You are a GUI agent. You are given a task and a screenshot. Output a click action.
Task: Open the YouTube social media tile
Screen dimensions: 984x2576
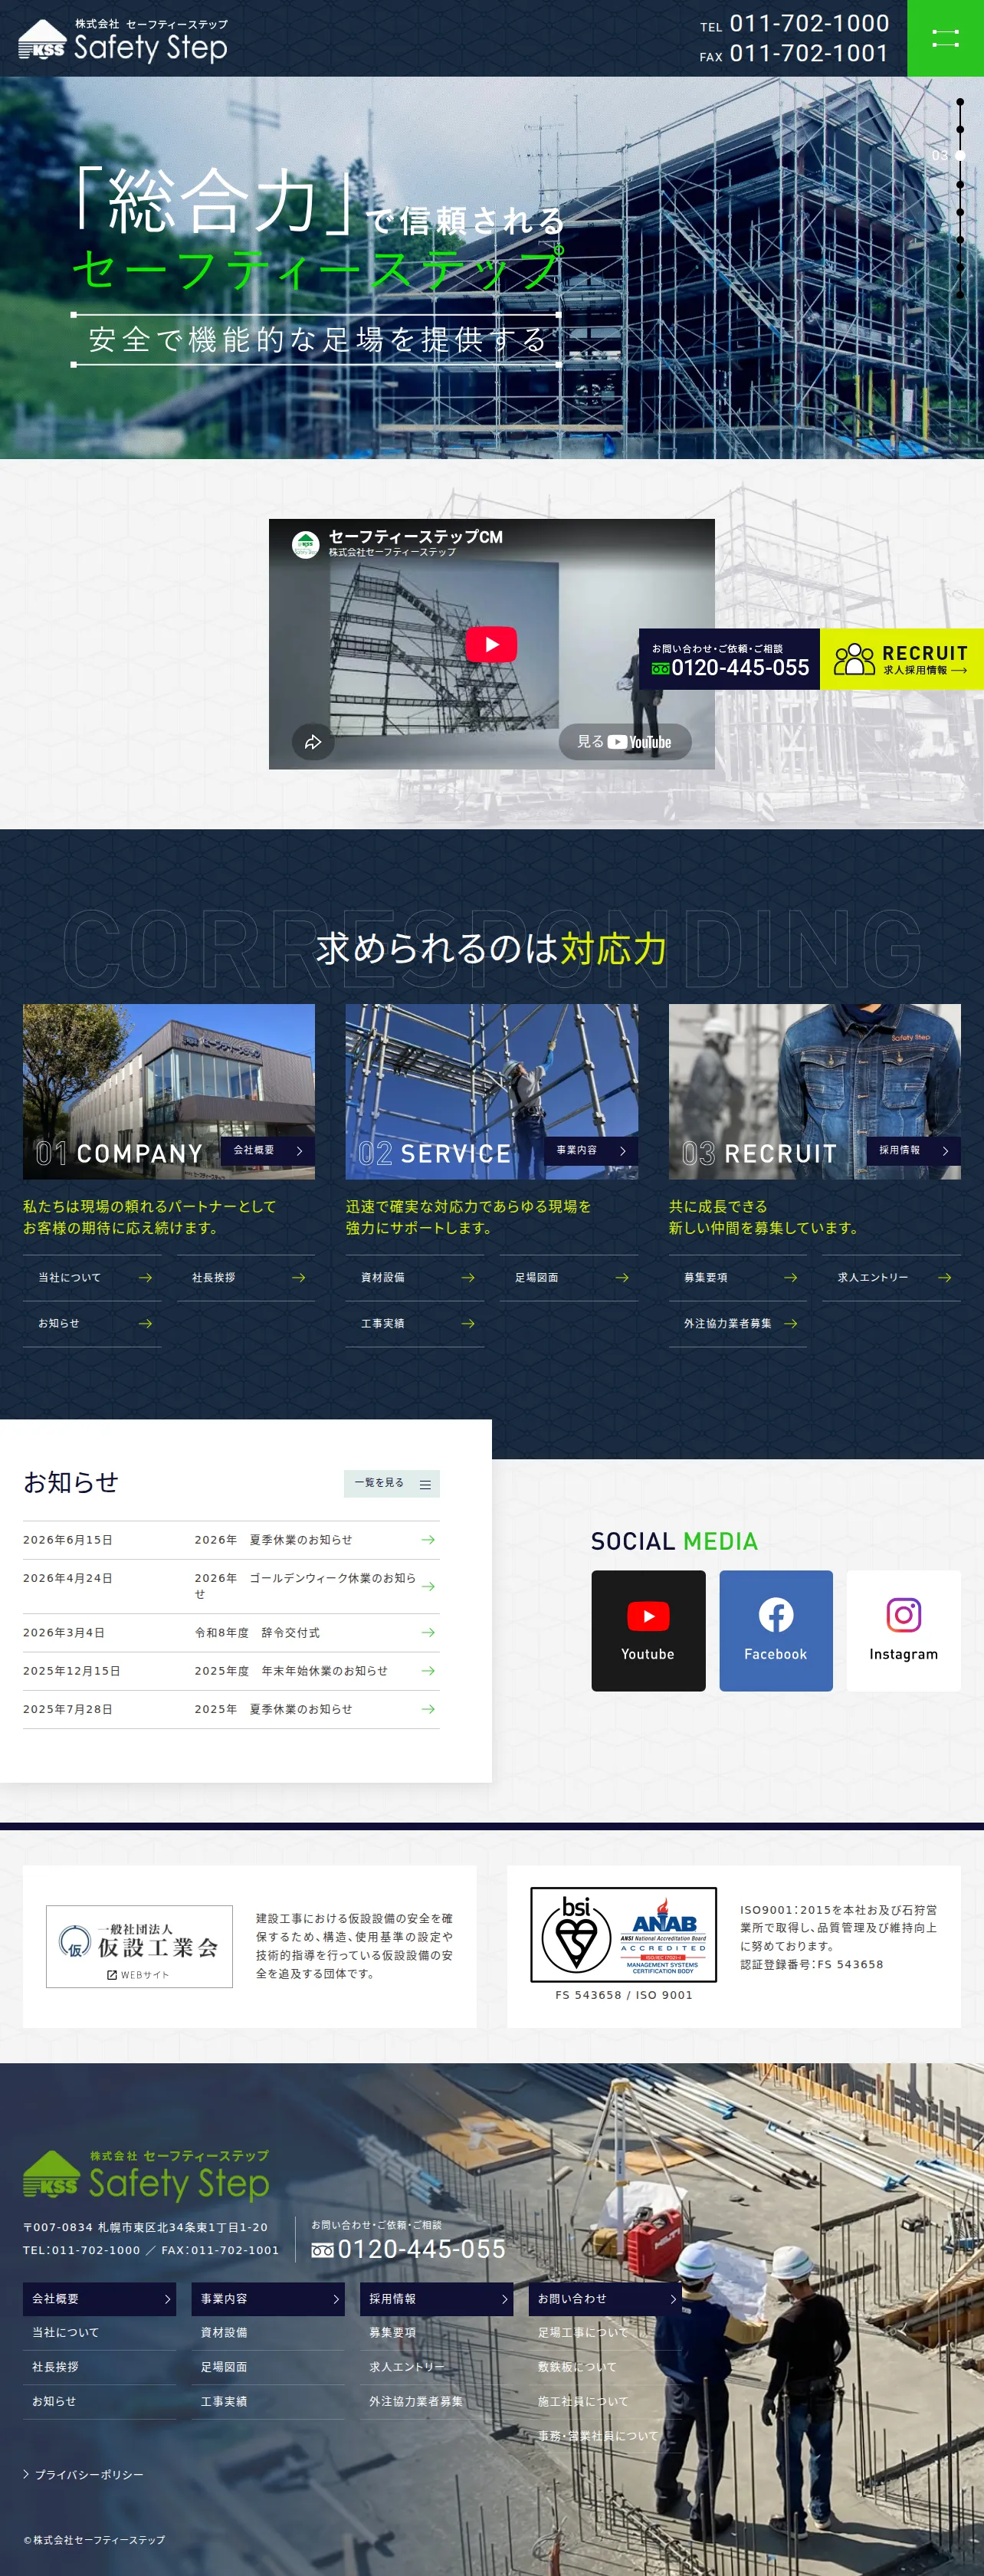[x=648, y=1630]
